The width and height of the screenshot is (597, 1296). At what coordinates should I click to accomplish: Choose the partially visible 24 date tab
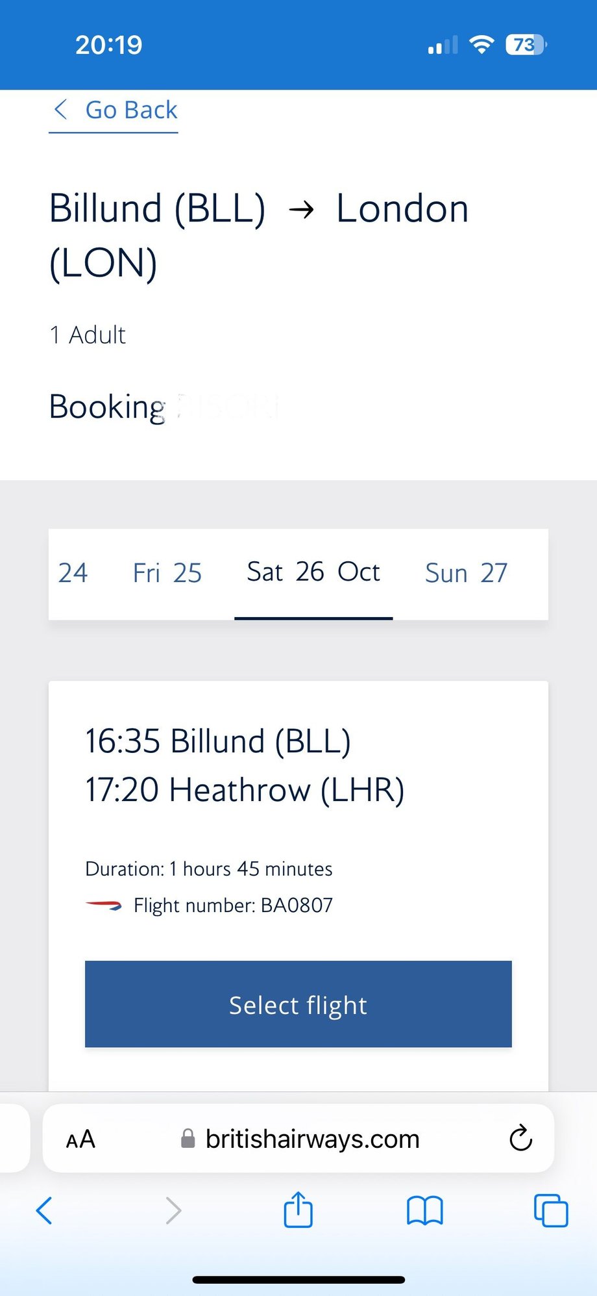pyautogui.click(x=73, y=573)
